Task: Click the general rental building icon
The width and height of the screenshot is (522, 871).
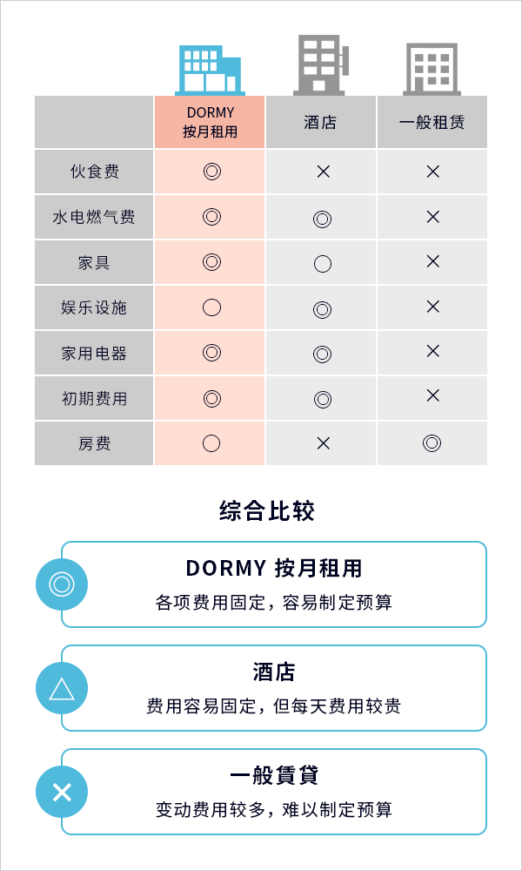Action: pyautogui.click(x=432, y=69)
